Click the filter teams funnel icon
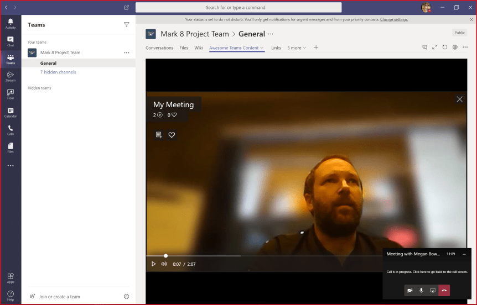The height and width of the screenshot is (305, 477). (x=127, y=25)
